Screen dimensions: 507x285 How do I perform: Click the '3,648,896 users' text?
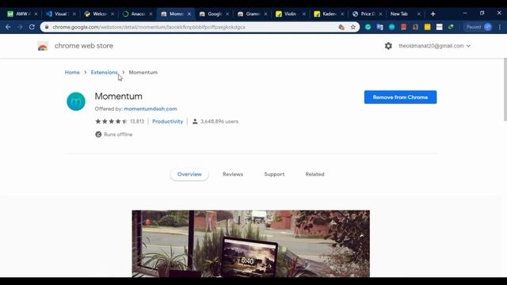(x=219, y=121)
